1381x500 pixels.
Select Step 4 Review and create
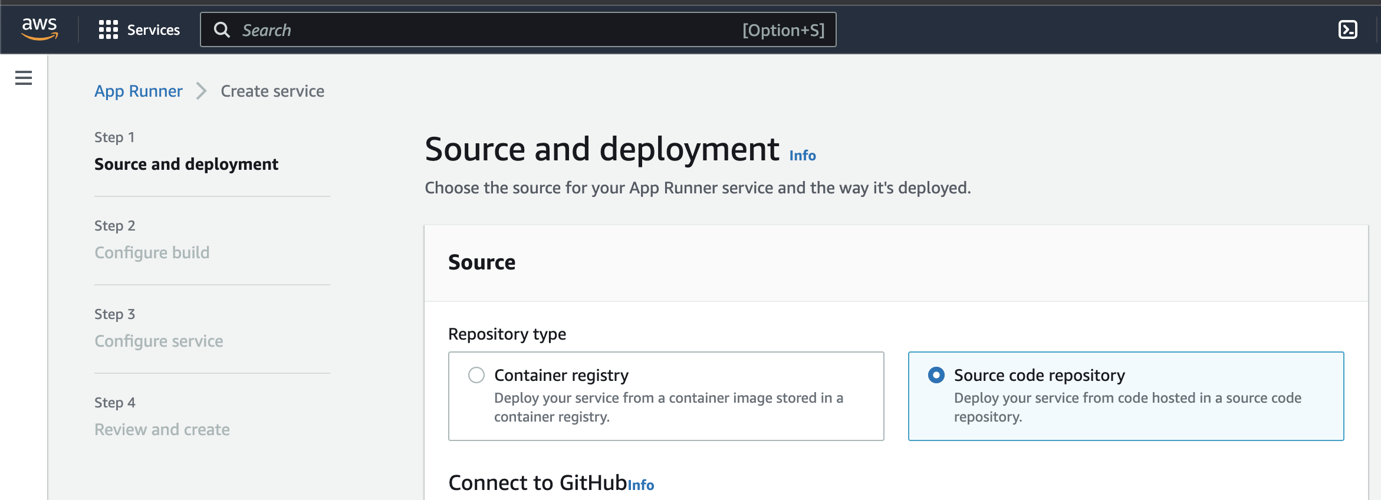162,429
